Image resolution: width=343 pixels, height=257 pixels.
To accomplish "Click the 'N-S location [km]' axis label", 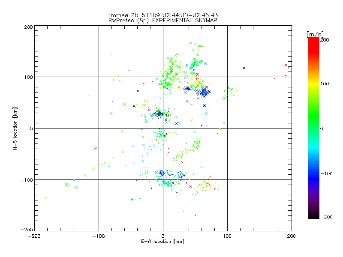I will coord(15,128).
